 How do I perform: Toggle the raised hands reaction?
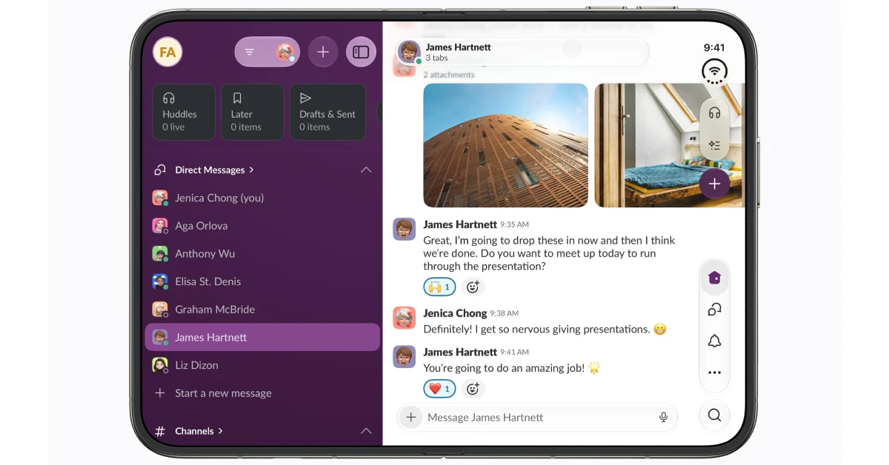point(439,287)
